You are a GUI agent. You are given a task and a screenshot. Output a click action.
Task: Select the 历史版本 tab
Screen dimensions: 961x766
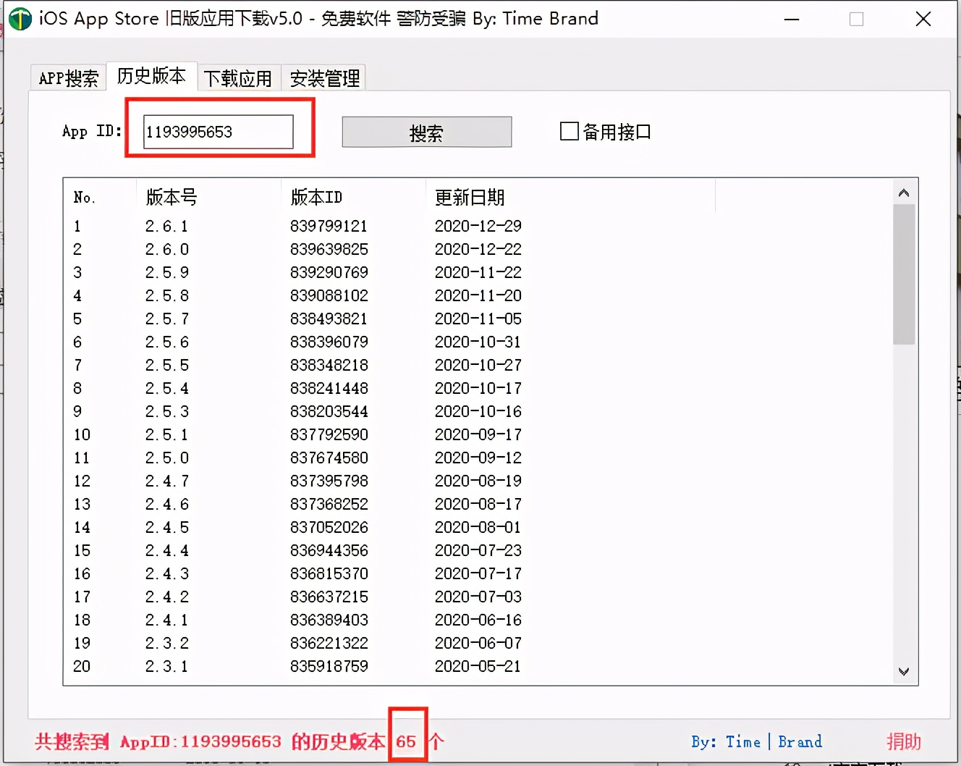152,76
